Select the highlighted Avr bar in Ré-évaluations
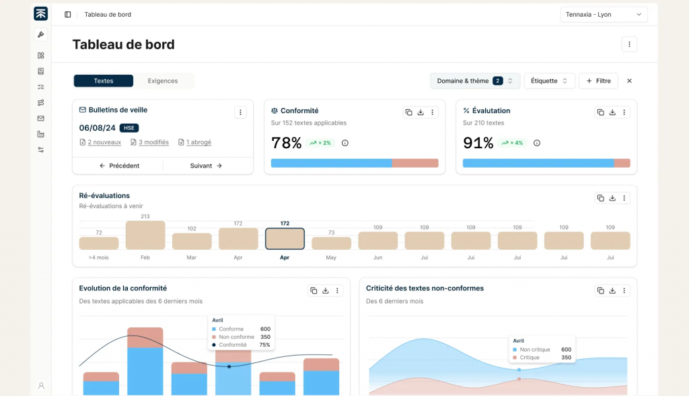Screen dimensions: 689x396 [x=284, y=238]
